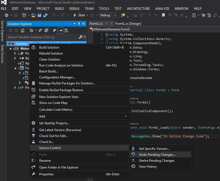Pin the Solution Explorer panel

(x=79, y=24)
